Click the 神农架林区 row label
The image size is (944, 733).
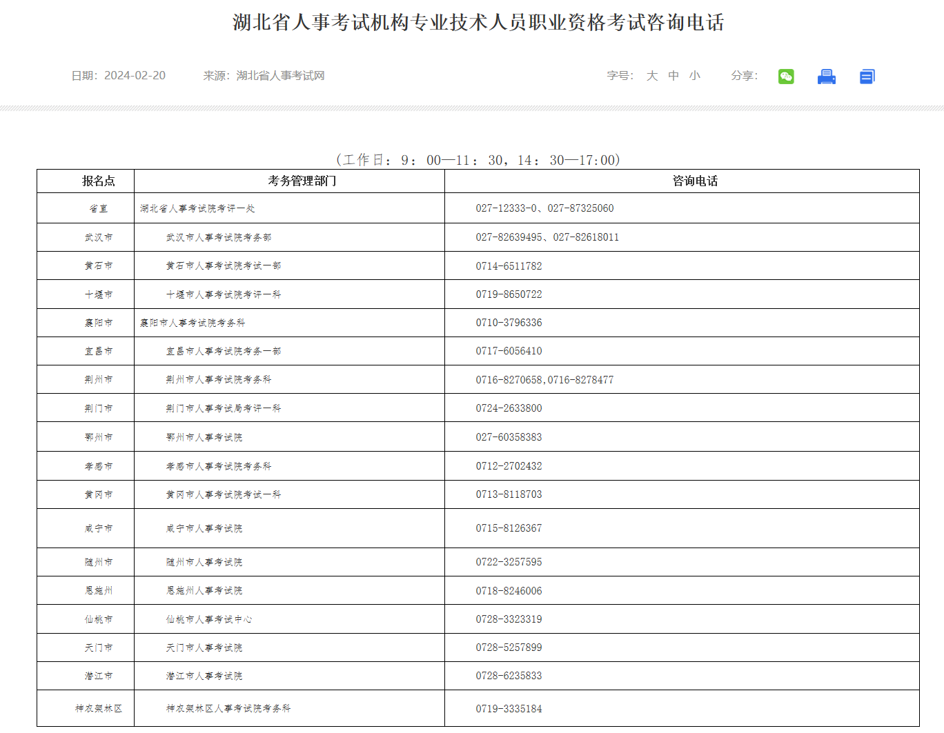[99, 709]
